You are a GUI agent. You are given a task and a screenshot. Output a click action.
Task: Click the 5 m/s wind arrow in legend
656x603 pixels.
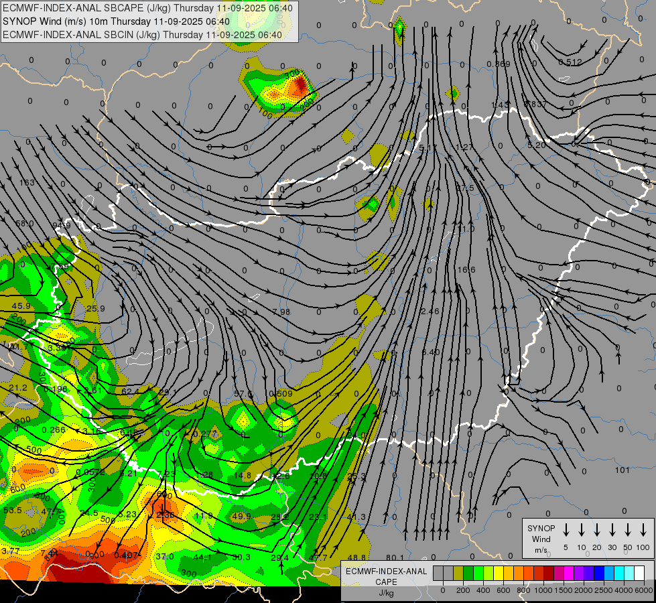(x=566, y=530)
